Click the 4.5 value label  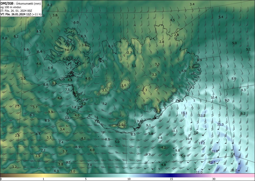(x=172, y=20)
